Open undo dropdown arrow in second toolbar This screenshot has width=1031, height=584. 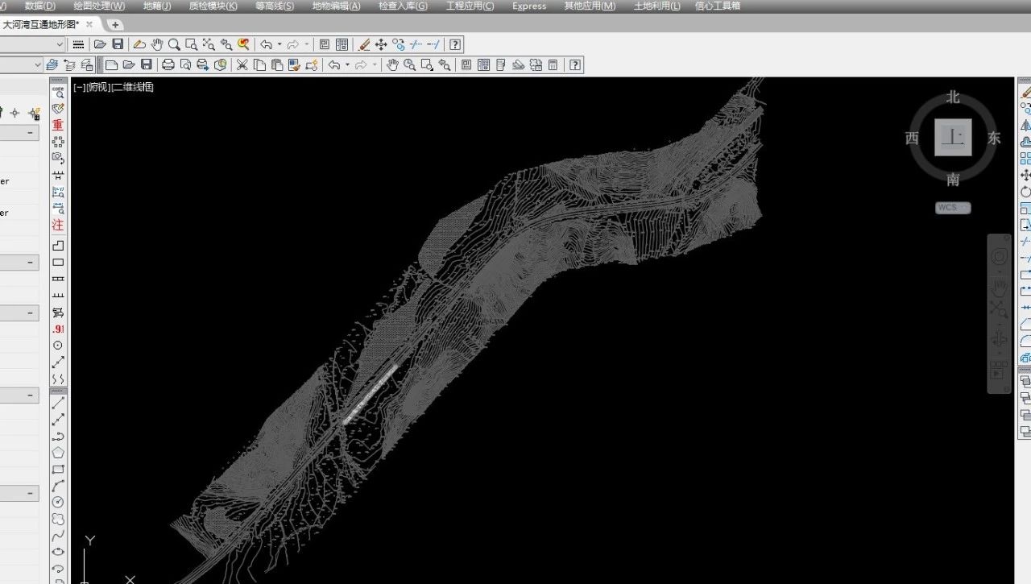[347, 64]
